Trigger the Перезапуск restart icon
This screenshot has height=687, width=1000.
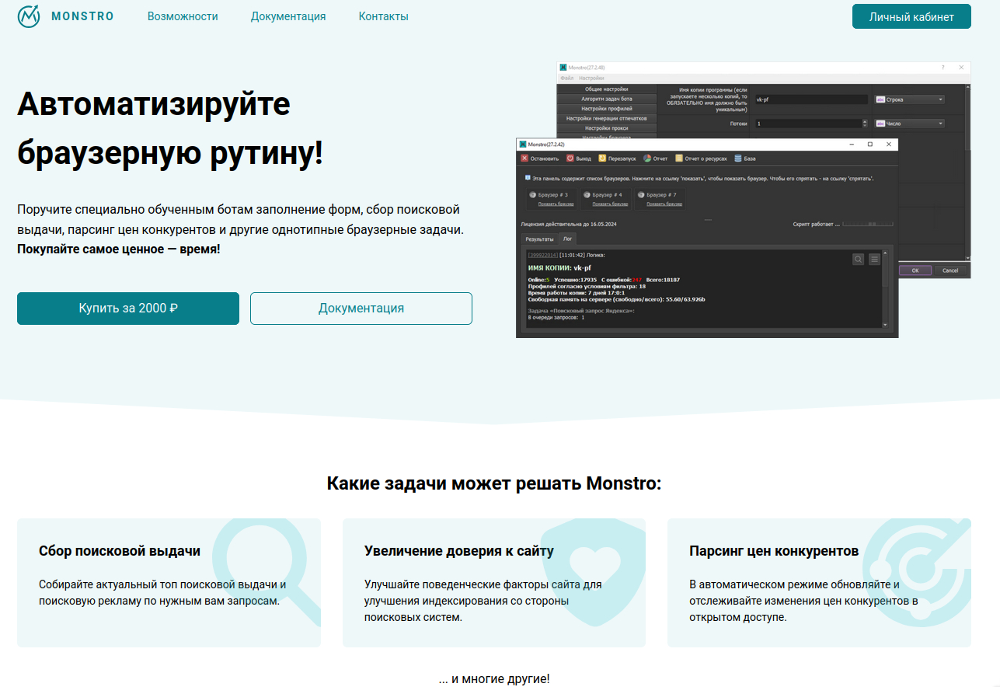(601, 159)
